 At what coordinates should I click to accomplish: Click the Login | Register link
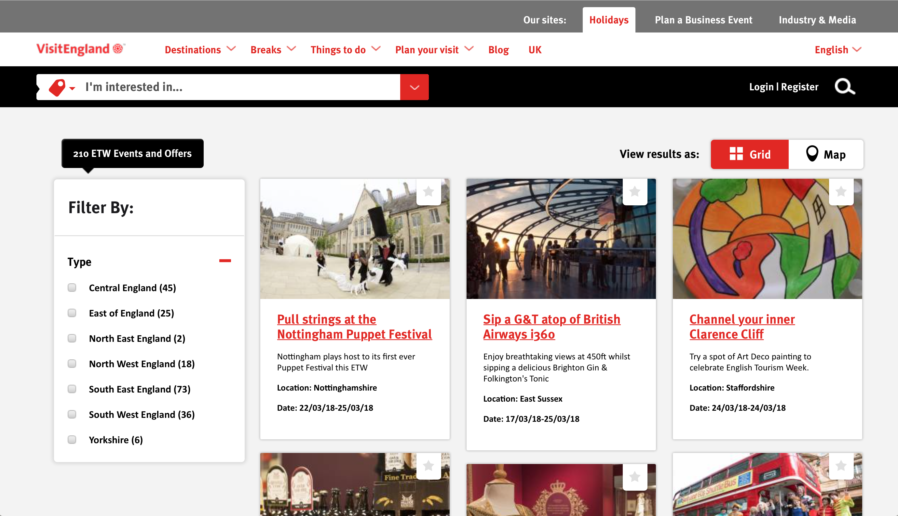(x=784, y=87)
